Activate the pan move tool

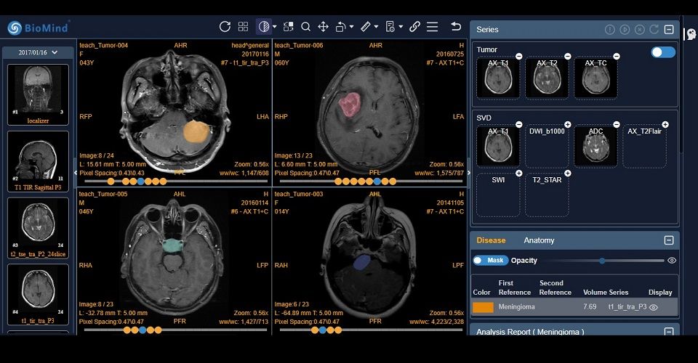(324, 27)
